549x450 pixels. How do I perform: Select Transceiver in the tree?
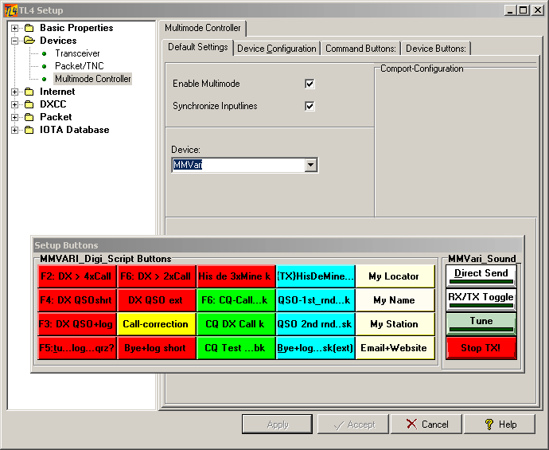click(x=77, y=53)
